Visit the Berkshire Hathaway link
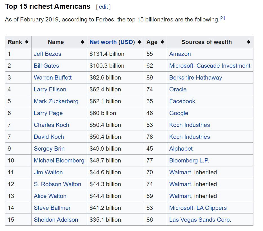 [x=195, y=78]
